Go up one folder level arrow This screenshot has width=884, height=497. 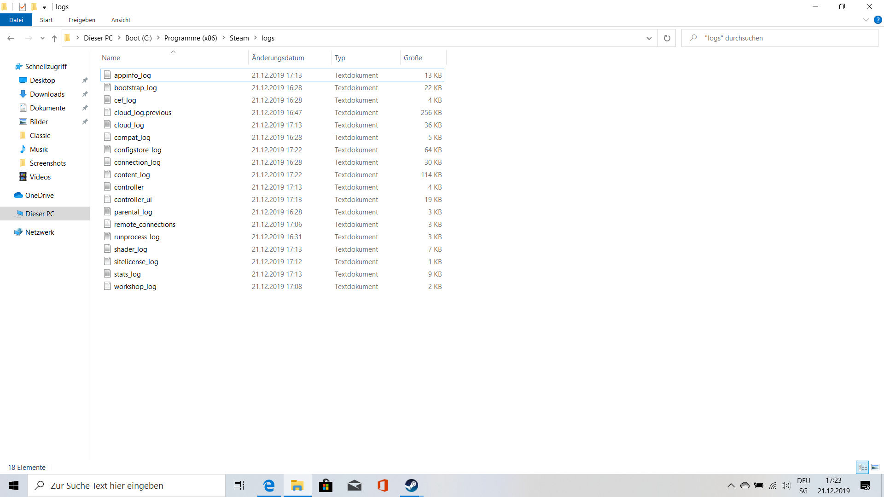[x=54, y=38]
